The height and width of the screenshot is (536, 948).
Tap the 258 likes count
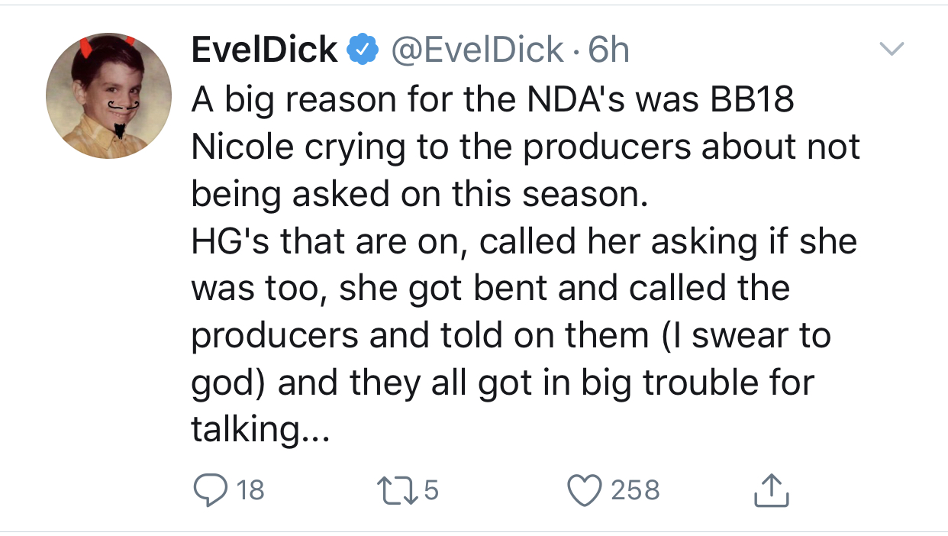(635, 490)
